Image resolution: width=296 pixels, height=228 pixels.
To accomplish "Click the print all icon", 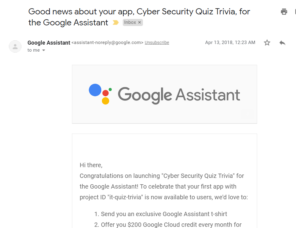I will click(x=284, y=12).
